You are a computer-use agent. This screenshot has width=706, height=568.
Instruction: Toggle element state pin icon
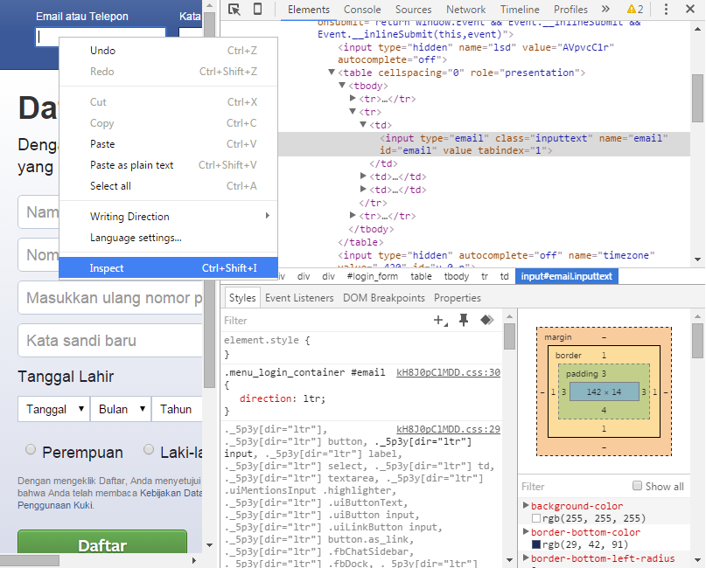pyautogui.click(x=464, y=321)
